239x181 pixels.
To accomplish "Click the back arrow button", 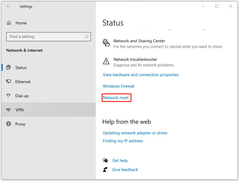I will 8,6.
